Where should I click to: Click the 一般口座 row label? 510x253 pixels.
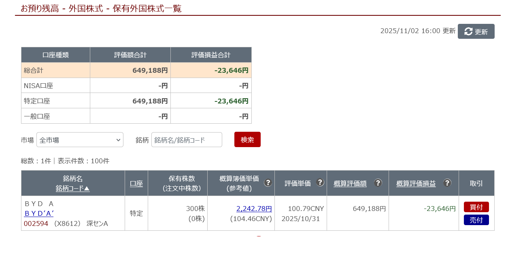click(x=37, y=116)
